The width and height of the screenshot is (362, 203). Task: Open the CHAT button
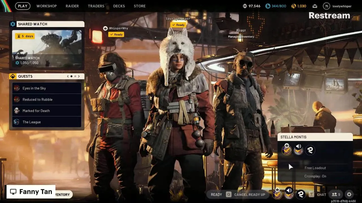tap(322, 195)
